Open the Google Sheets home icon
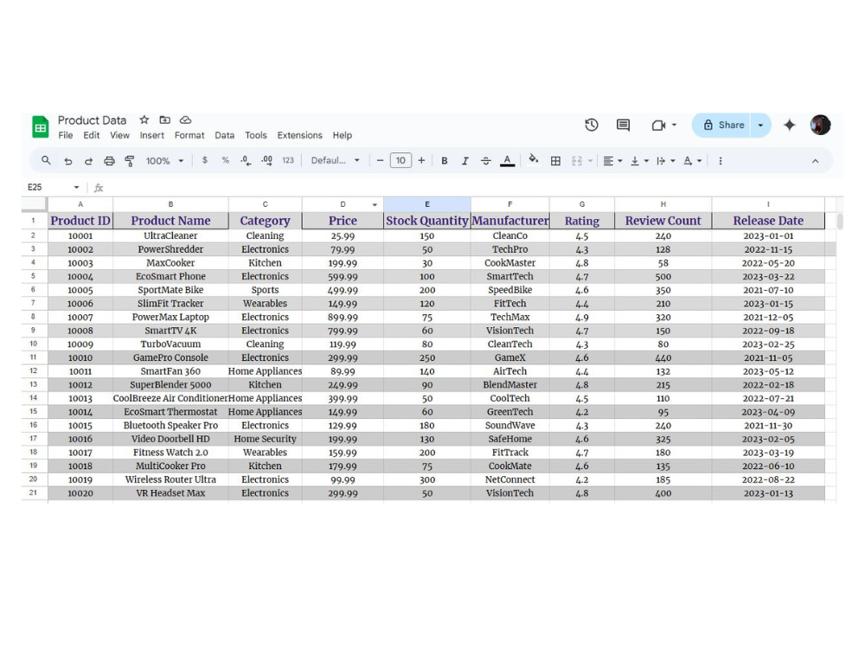This screenshot has width=865, height=649. pyautogui.click(x=41, y=127)
